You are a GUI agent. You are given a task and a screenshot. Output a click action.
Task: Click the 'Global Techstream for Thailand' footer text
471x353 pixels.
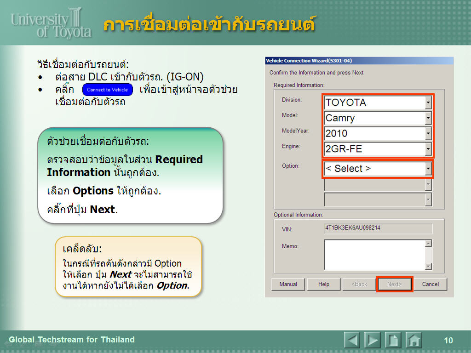[71, 340]
